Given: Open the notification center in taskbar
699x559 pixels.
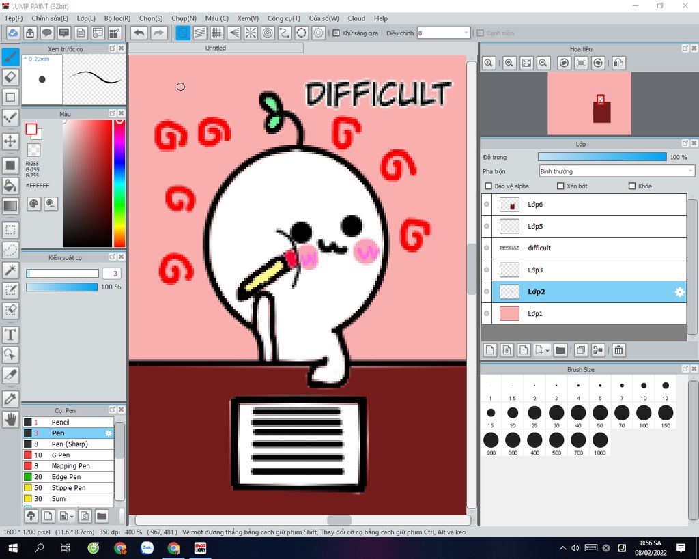Looking at the screenshot, I should 681,548.
